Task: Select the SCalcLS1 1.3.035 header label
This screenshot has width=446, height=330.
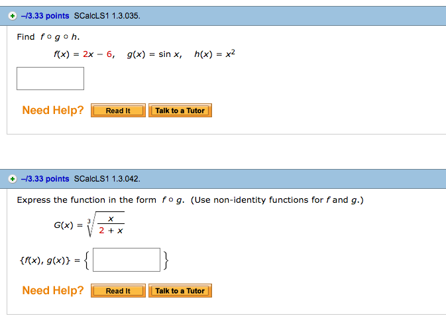Action: coord(107,16)
